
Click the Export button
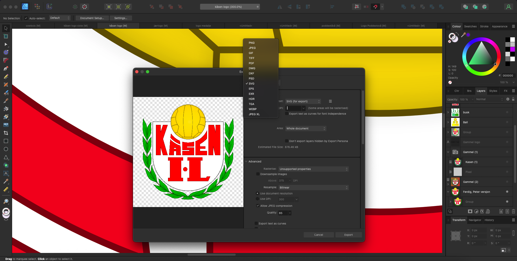(x=348, y=235)
